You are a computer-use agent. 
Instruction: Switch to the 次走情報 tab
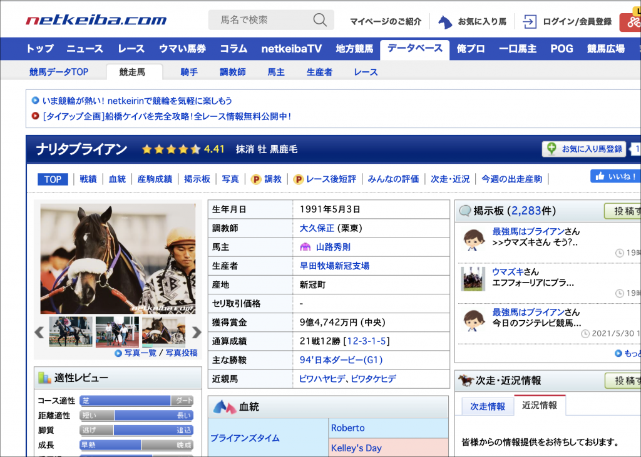click(x=487, y=406)
